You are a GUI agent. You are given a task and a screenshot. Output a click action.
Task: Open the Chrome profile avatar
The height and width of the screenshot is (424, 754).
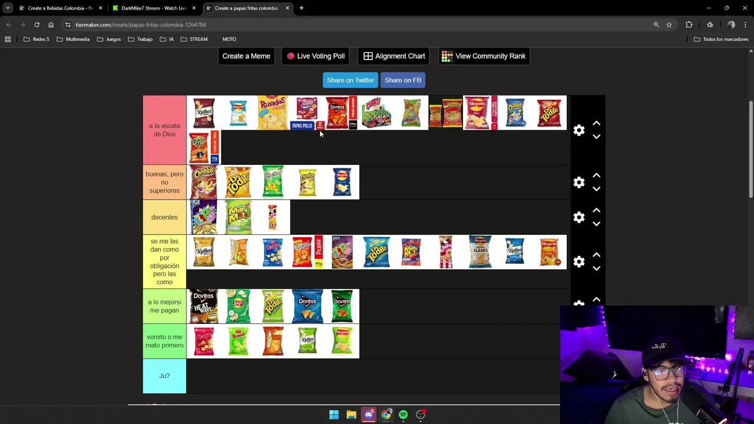coord(731,25)
